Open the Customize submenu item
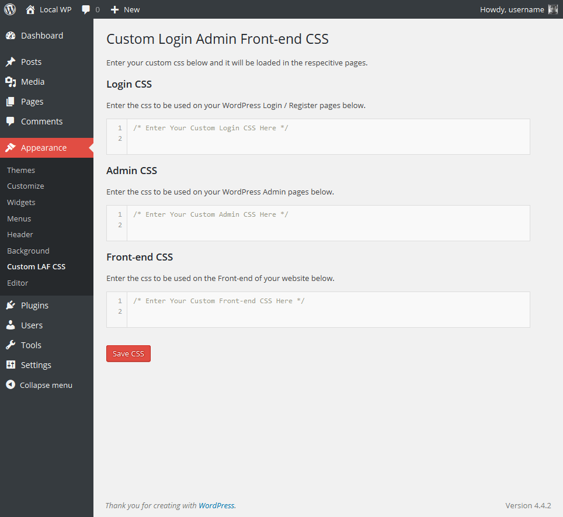The height and width of the screenshot is (517, 563). pos(26,186)
